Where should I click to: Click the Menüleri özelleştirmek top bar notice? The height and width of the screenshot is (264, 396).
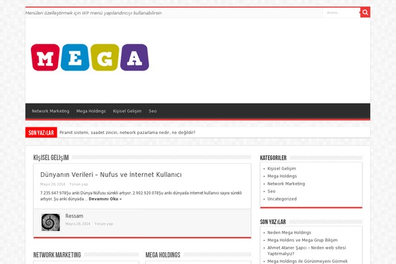[x=94, y=13]
